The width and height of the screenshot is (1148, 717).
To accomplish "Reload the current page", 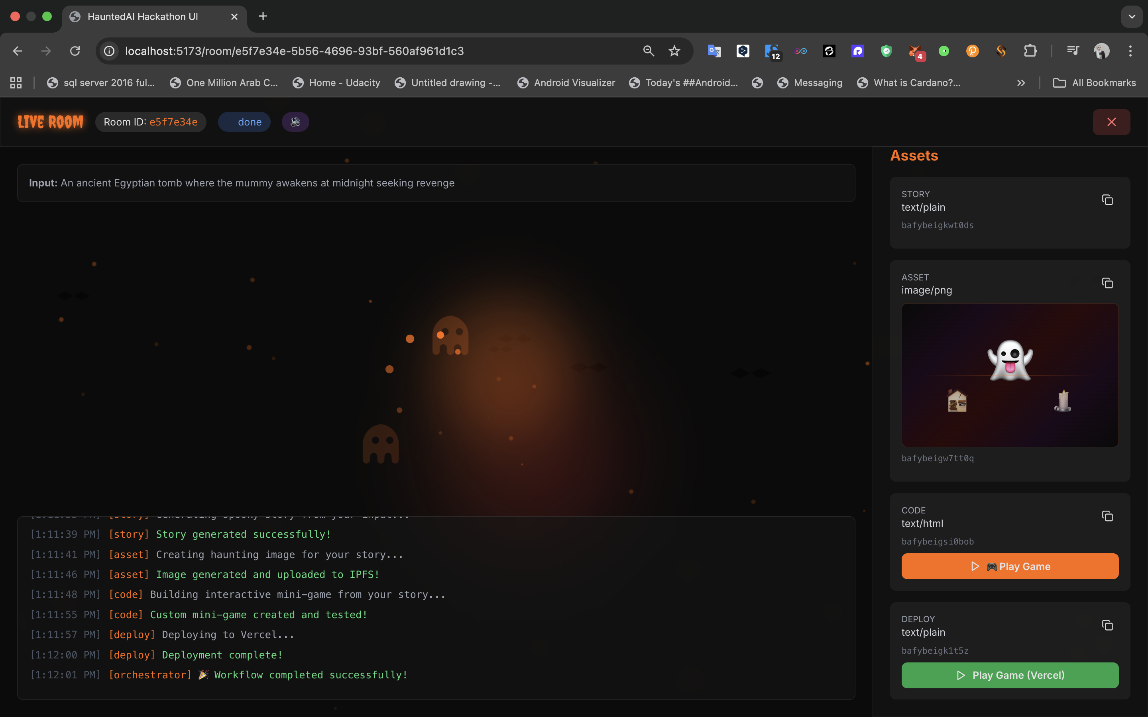I will tap(75, 51).
